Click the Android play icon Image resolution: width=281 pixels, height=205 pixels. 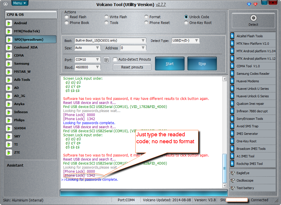click(x=9, y=23)
